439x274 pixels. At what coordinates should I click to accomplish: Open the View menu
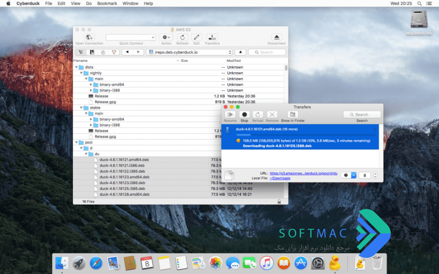[x=76, y=4]
